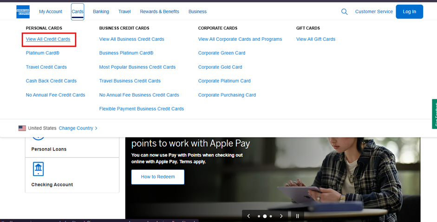Image resolution: width=437 pixels, height=222 pixels.
Task: Go to previous carousel slide
Action: point(248,216)
